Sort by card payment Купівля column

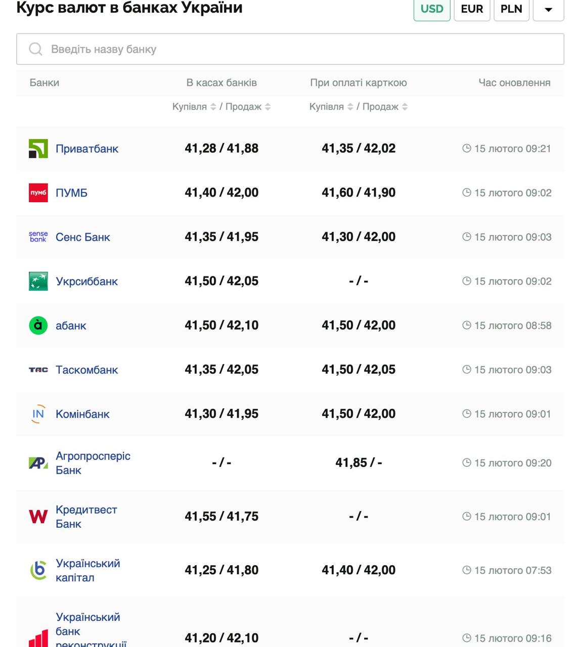pos(350,107)
